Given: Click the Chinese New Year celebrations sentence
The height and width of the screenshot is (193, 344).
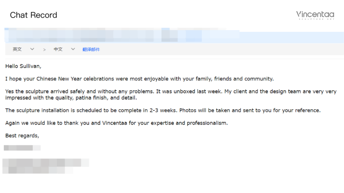Looking at the screenshot, I should (139, 79).
